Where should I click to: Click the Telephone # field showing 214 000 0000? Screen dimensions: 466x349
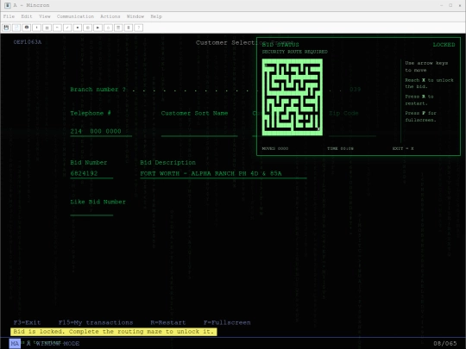(101, 132)
